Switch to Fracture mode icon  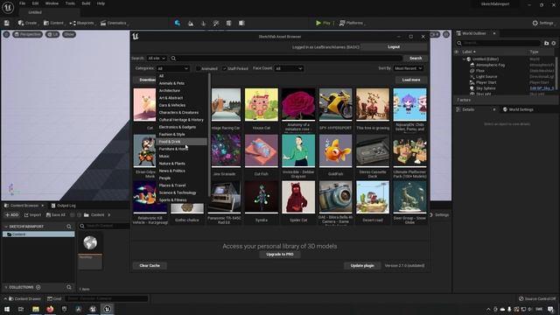(228, 23)
